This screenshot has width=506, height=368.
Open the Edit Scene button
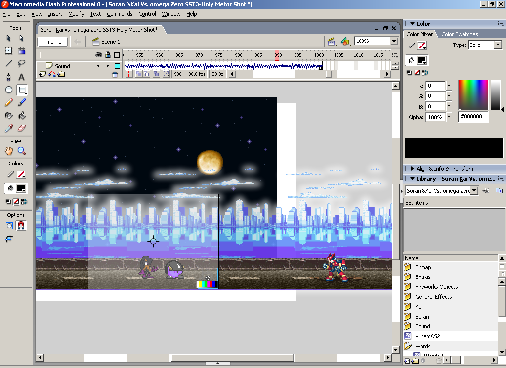pos(332,42)
